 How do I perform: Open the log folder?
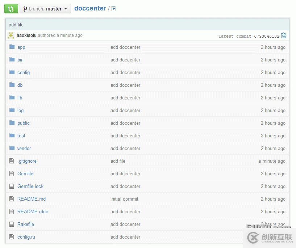pos(20,111)
